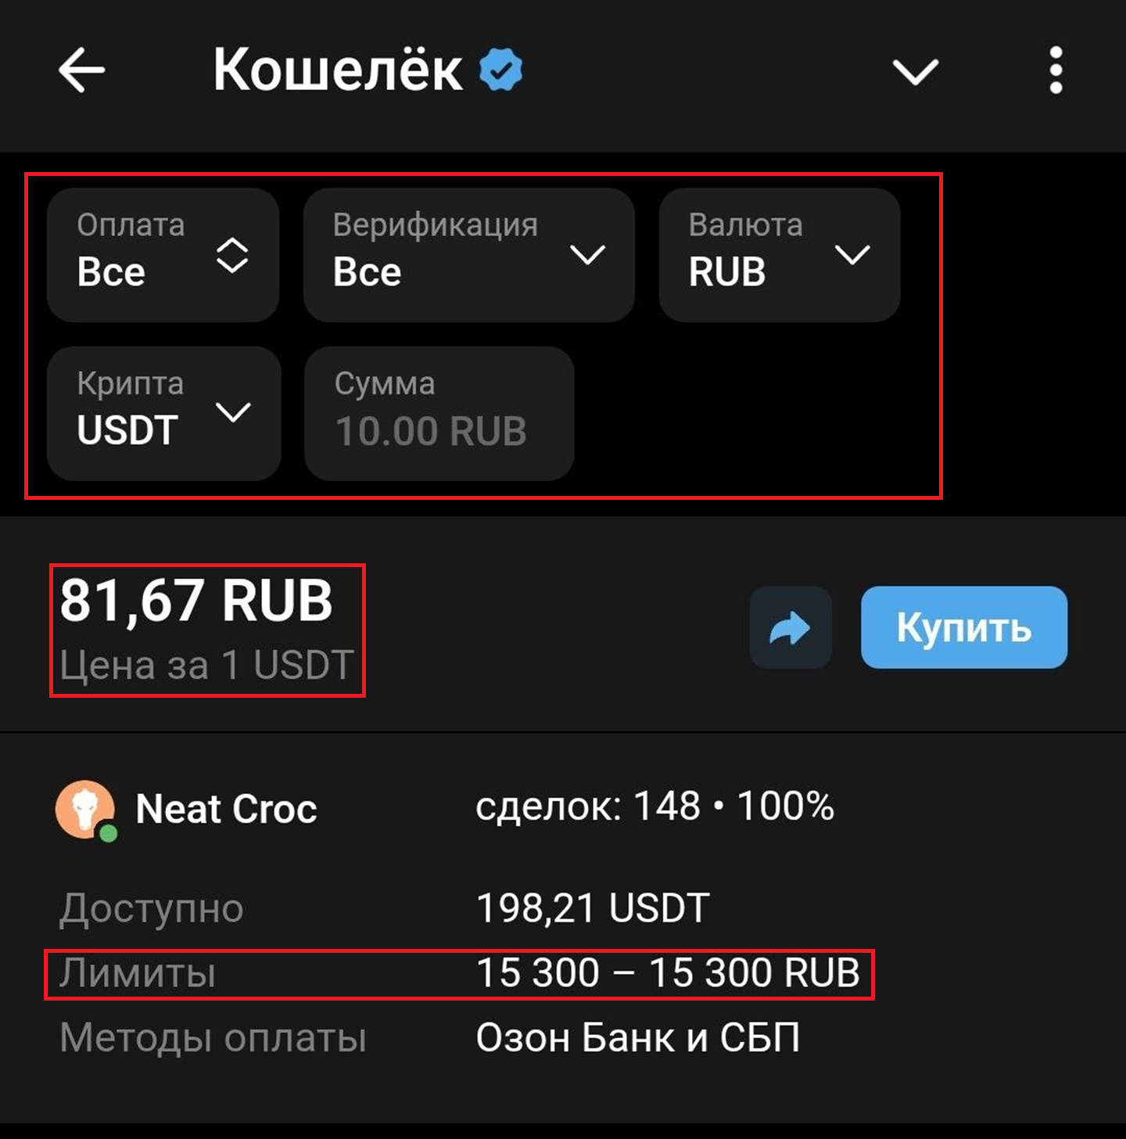The width and height of the screenshot is (1126, 1139).
Task: Open the Neat Croc seller profile name
Action: click(226, 809)
